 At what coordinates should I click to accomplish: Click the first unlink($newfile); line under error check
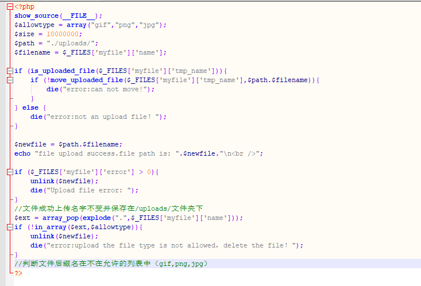64,181
